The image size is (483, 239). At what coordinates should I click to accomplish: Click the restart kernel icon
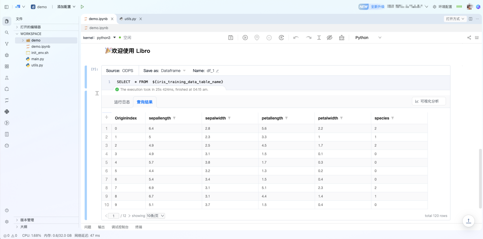tap(281, 38)
